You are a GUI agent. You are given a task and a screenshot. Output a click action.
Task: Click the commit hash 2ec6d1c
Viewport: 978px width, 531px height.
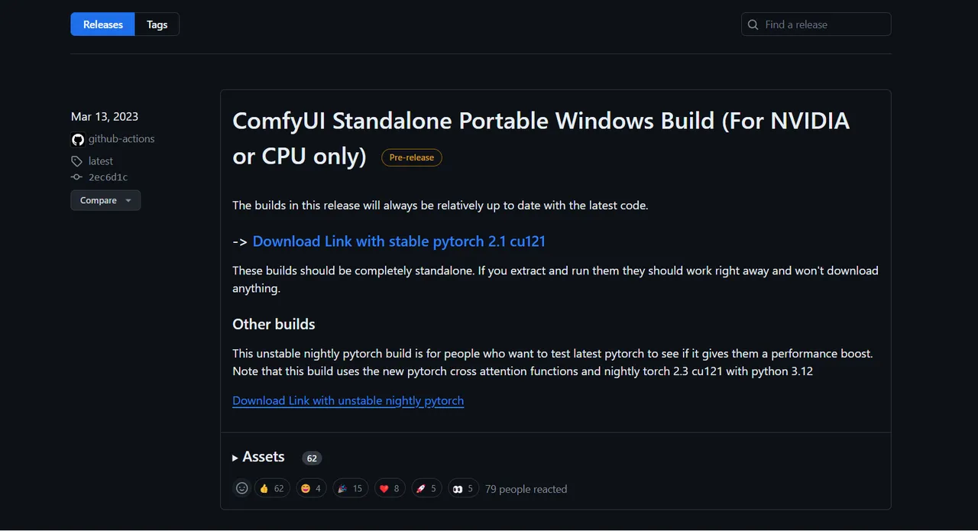click(108, 177)
